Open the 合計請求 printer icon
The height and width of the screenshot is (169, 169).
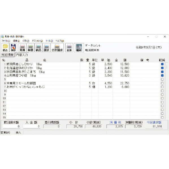(57, 48)
